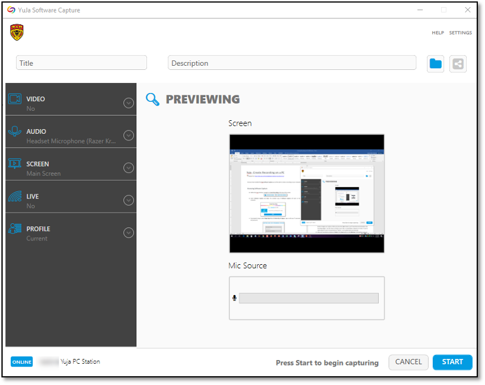The width and height of the screenshot is (485, 385).
Task: Focus the Description input field
Action: [292, 63]
